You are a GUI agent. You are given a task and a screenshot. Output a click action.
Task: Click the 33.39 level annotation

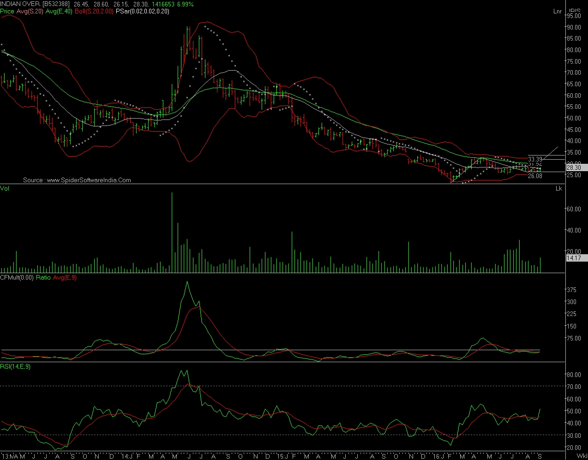(535, 160)
